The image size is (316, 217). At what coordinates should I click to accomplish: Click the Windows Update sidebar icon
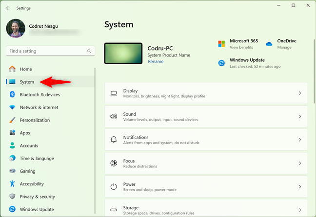pyautogui.click(x=12, y=209)
